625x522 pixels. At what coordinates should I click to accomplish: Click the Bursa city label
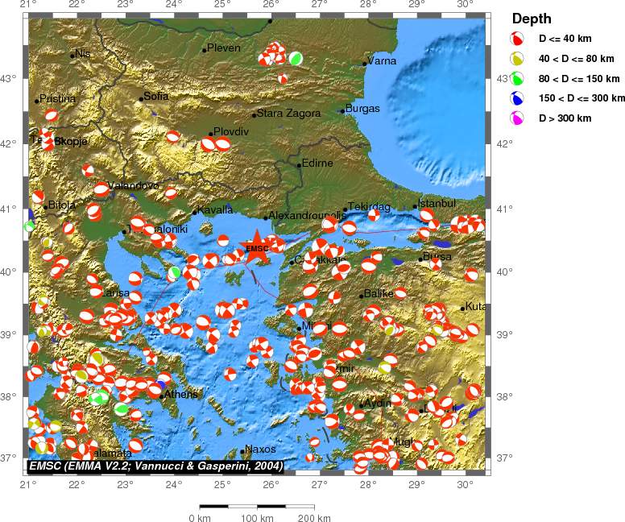pos(438,256)
